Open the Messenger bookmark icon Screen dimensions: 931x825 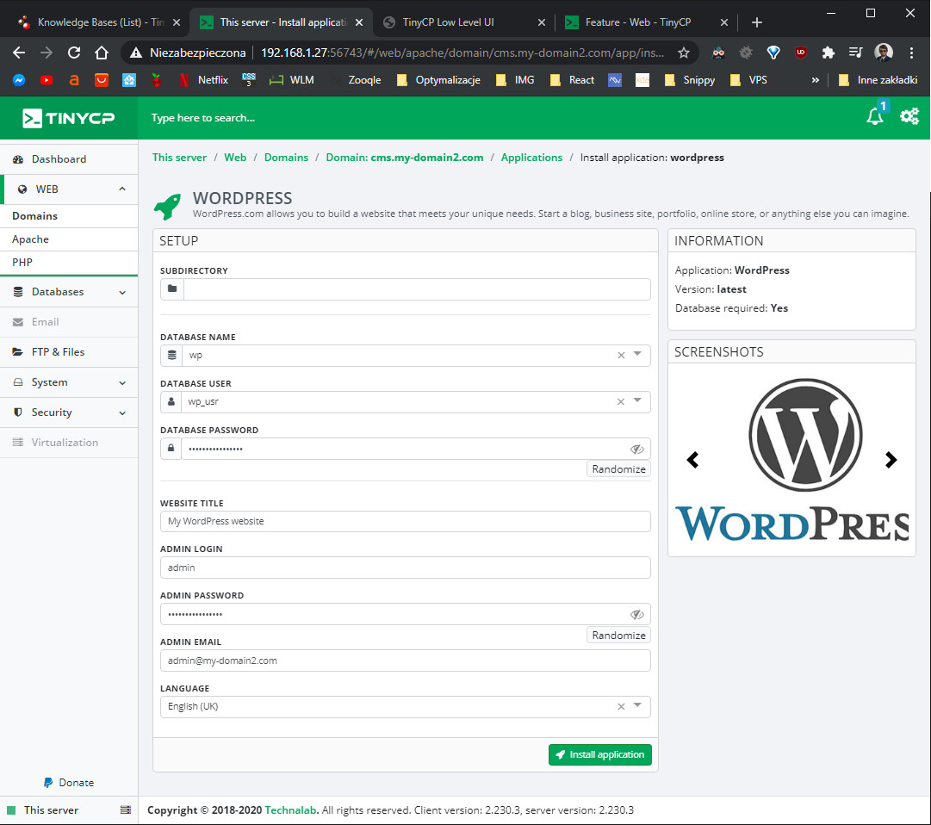click(x=19, y=80)
